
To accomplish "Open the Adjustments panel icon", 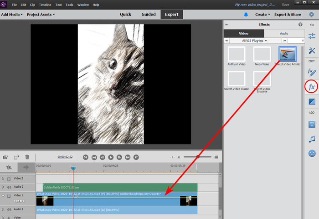I will point(312,36).
